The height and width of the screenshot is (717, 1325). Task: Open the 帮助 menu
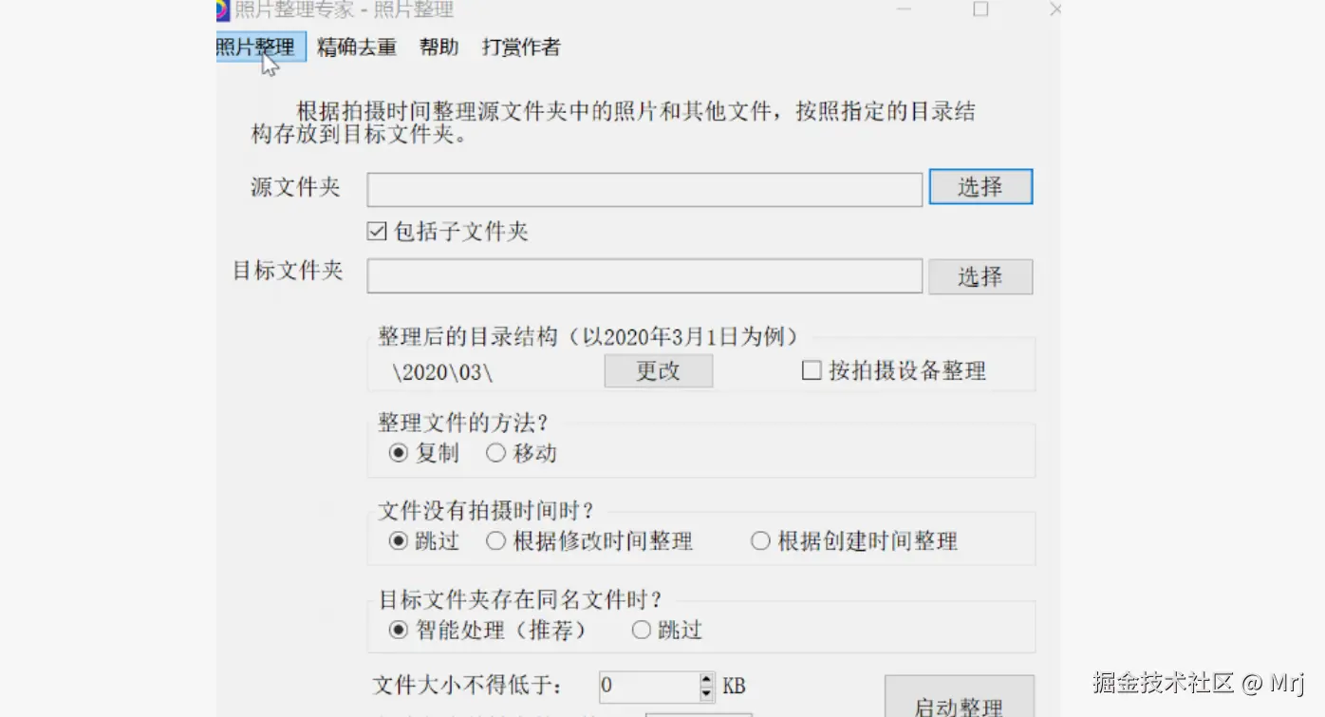[x=439, y=47]
